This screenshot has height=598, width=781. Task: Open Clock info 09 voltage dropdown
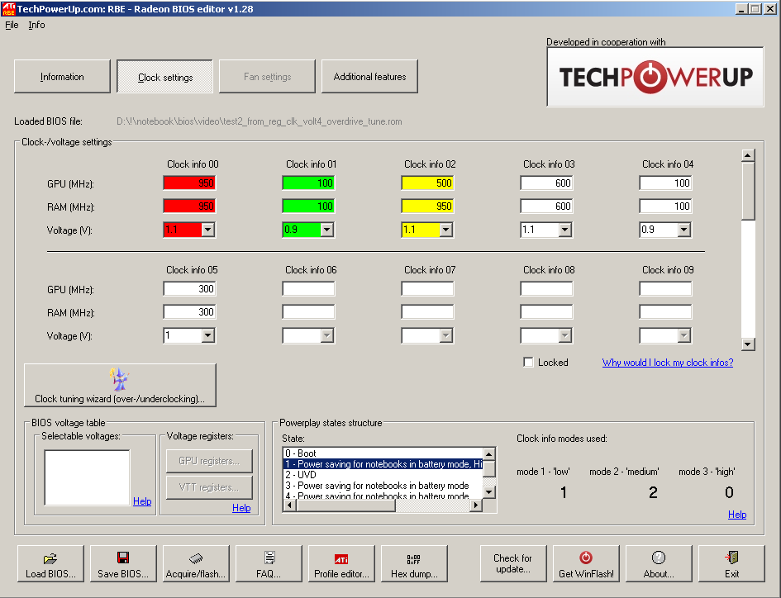683,335
